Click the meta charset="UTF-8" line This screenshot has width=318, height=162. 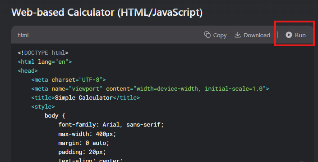69,80
